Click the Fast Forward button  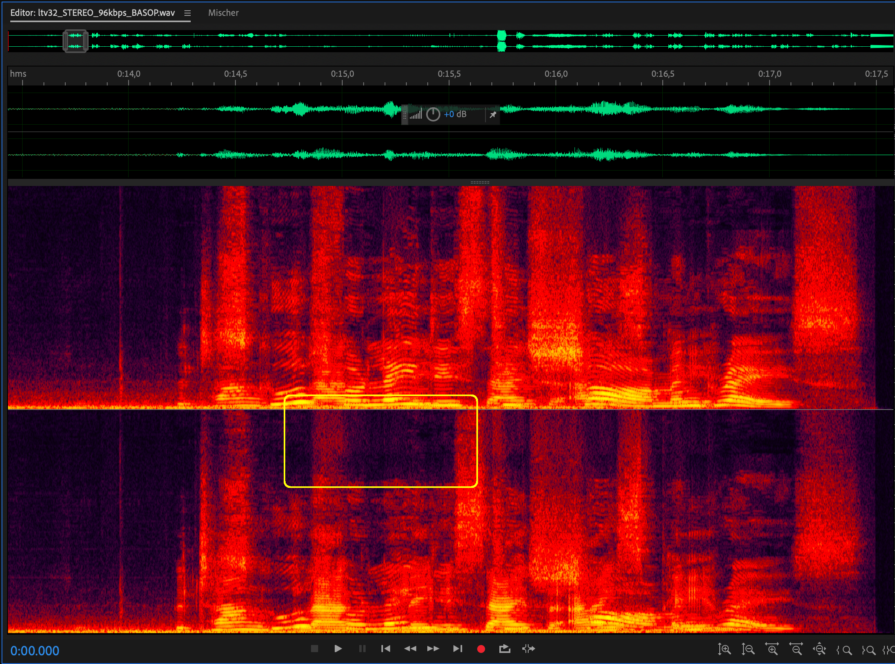[433, 649]
